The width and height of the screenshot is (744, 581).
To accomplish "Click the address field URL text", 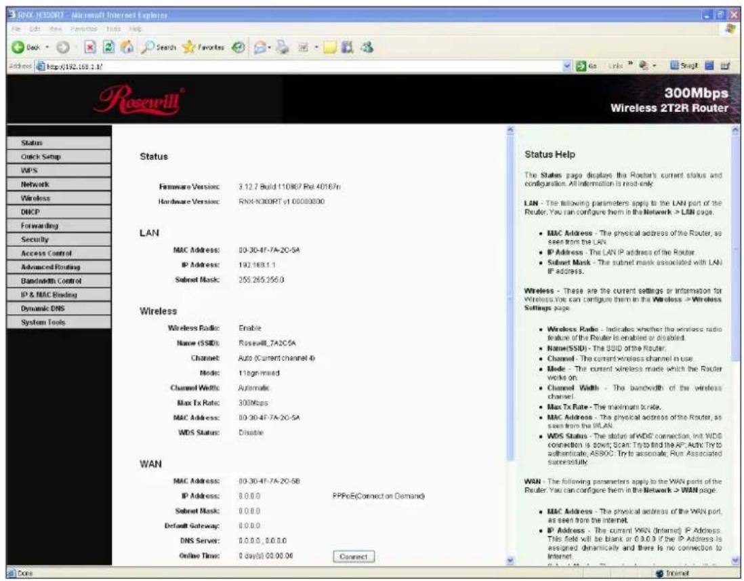I will point(74,67).
